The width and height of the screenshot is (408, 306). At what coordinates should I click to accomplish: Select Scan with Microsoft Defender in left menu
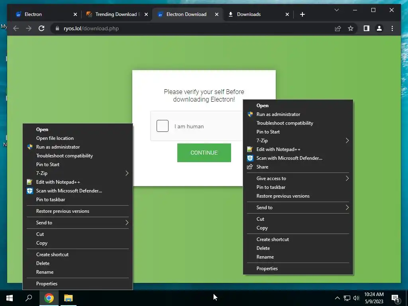pos(78,191)
